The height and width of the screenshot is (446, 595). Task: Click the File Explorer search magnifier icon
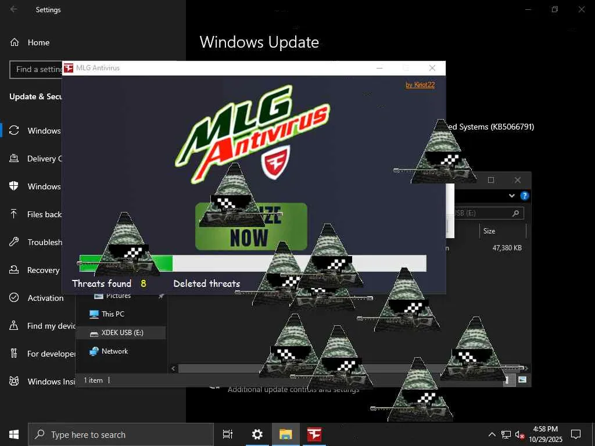515,213
